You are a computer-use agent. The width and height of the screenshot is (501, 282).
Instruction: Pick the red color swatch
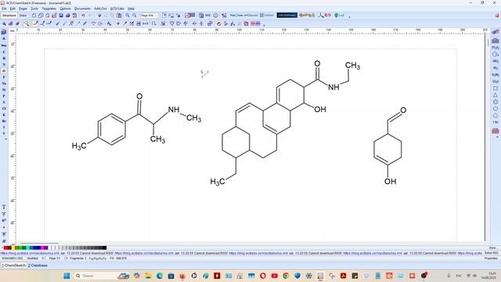[x=7, y=248]
